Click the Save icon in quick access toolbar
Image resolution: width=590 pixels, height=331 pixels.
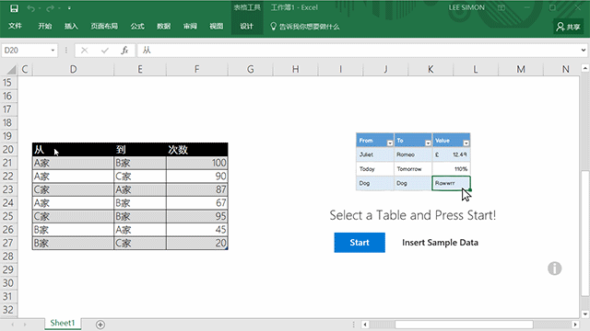click(x=14, y=8)
